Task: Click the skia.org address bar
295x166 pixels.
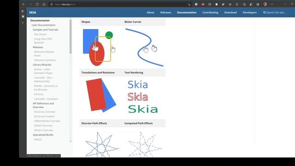Action: [x=120, y=4]
